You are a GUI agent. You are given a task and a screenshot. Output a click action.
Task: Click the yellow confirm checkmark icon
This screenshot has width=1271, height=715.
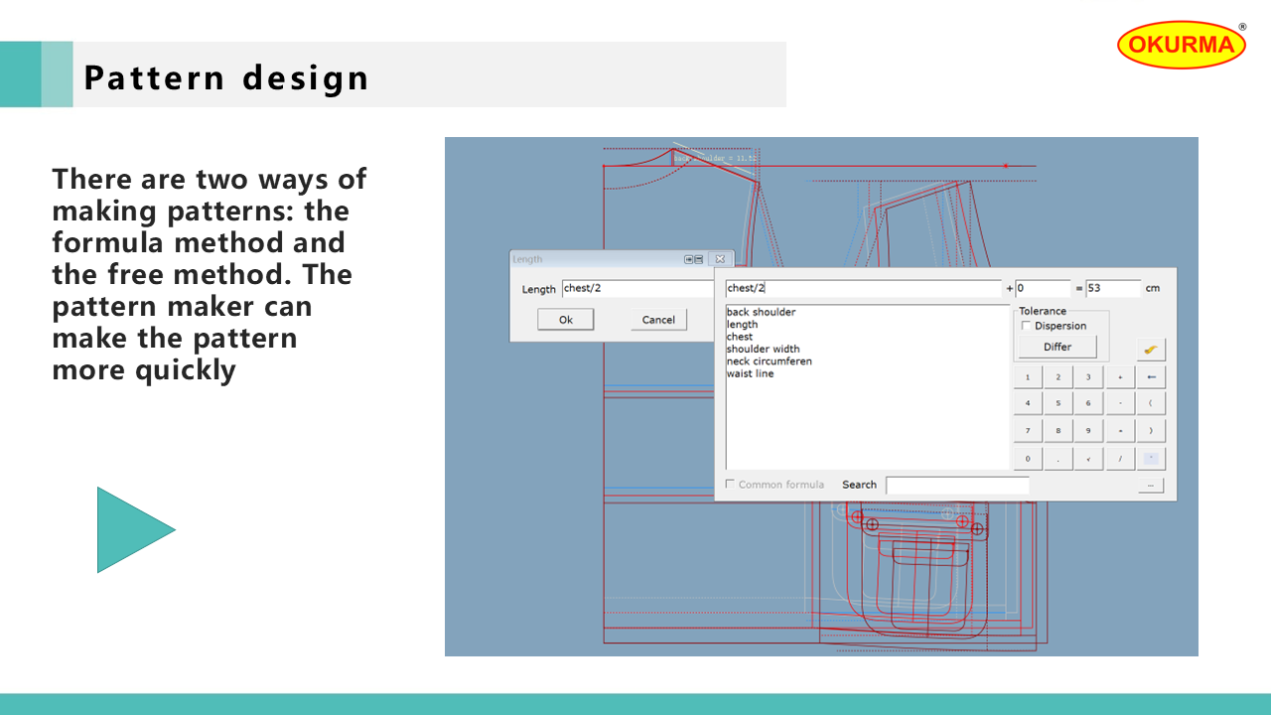click(1151, 350)
